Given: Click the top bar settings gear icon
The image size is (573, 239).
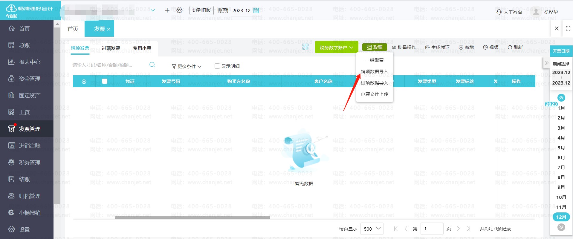Looking at the screenshot, I should [x=179, y=10].
